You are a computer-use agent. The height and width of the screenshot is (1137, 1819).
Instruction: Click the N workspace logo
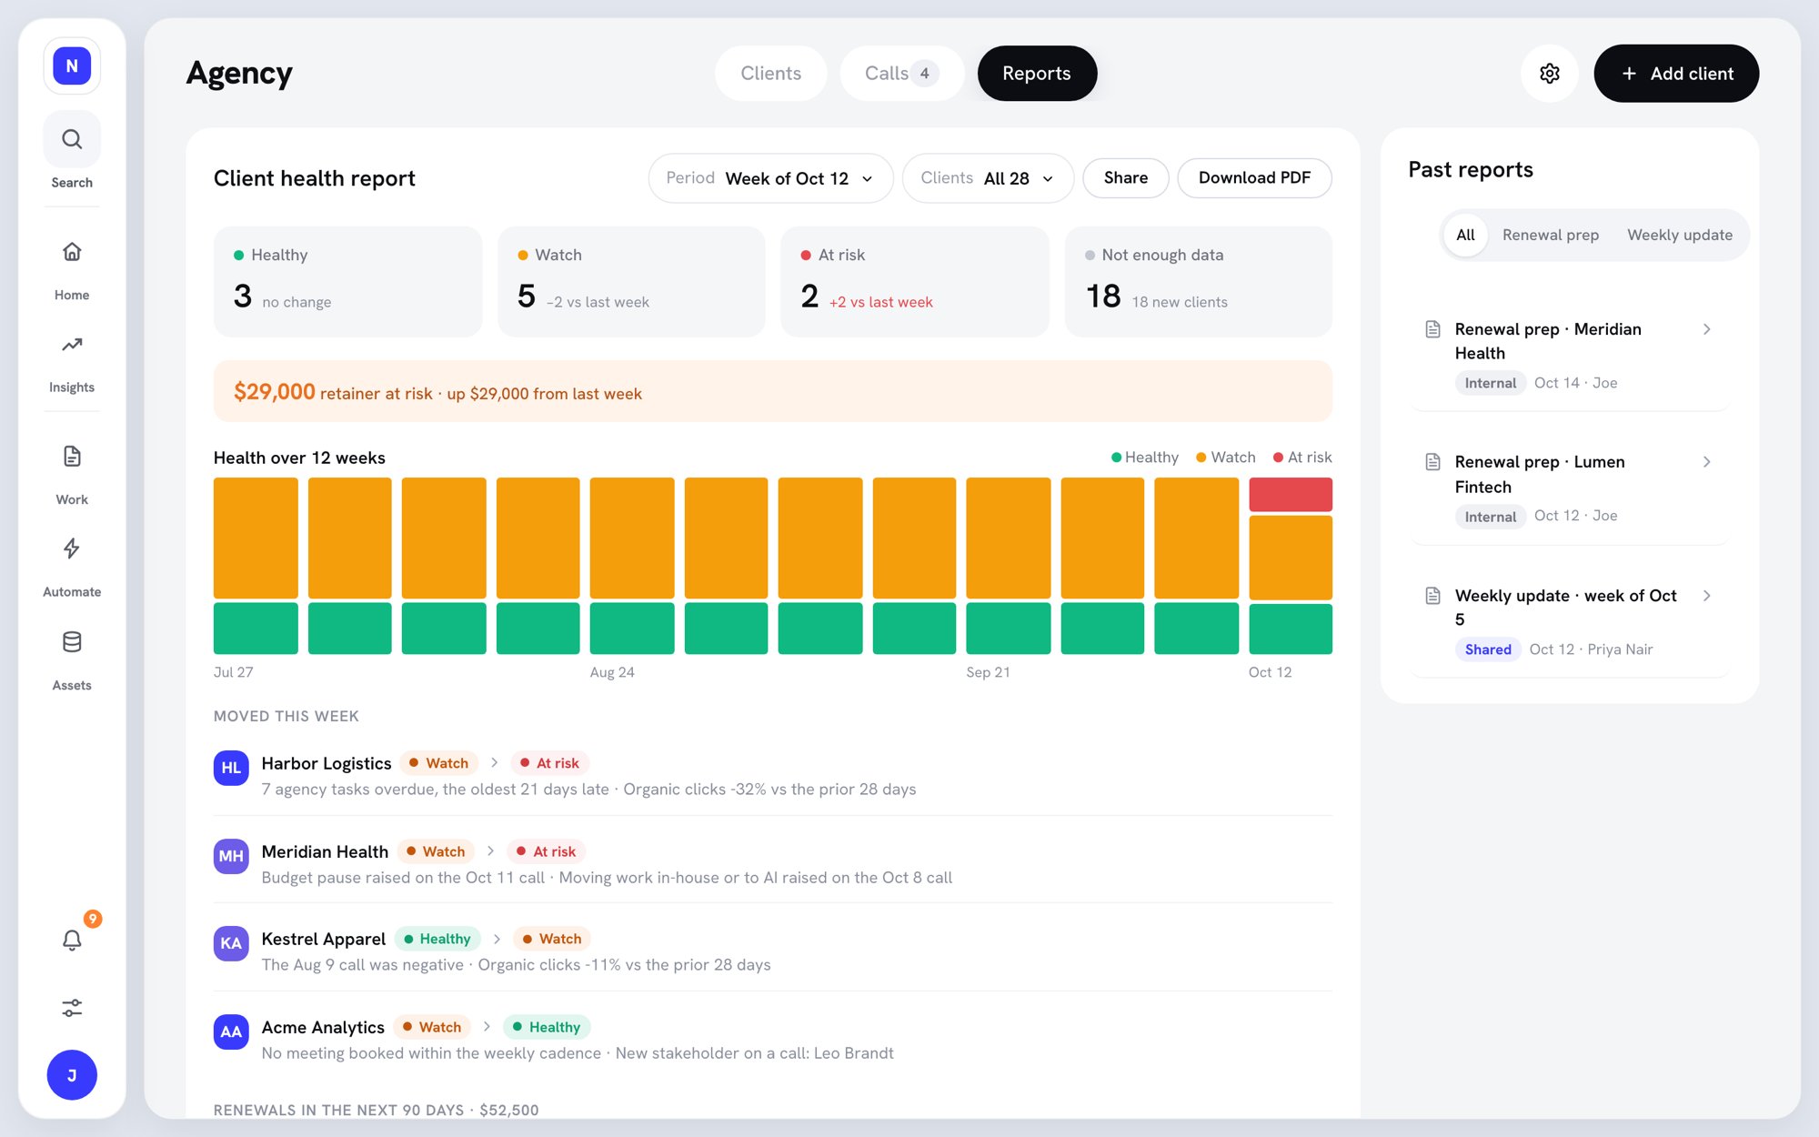[x=72, y=66]
